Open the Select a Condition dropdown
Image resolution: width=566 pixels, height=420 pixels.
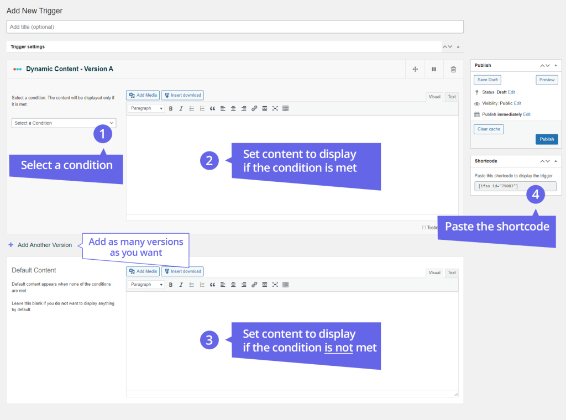pos(64,123)
